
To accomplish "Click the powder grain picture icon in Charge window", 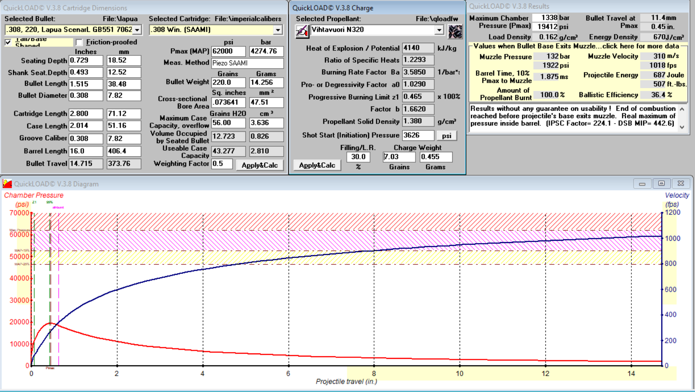I will (x=455, y=31).
